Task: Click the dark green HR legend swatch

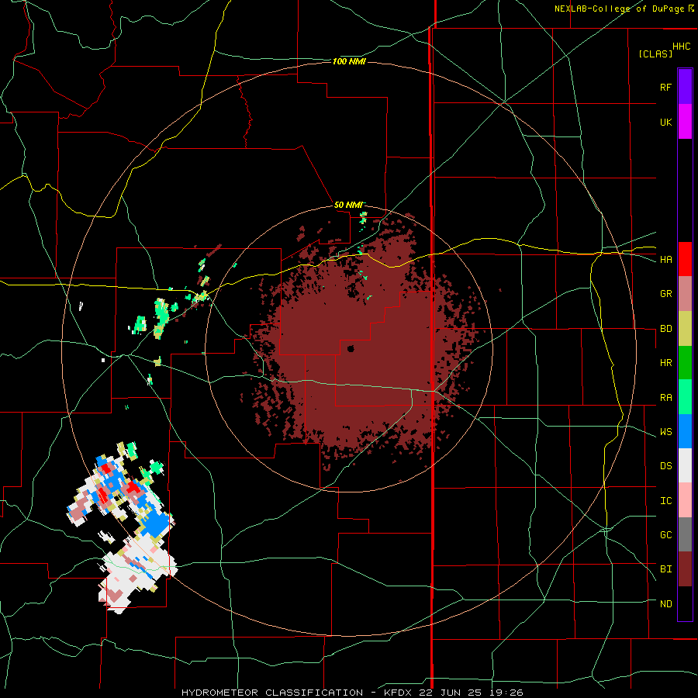Action: pyautogui.click(x=685, y=363)
